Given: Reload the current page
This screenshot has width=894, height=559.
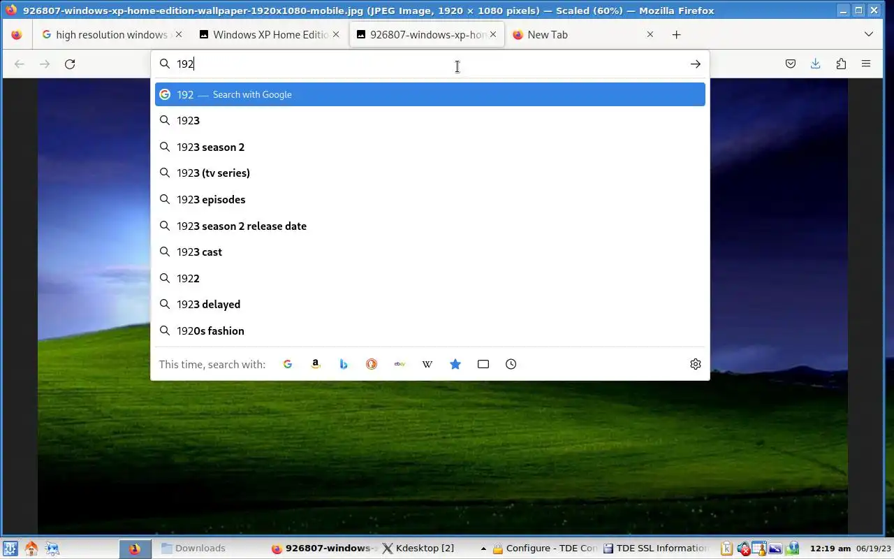Looking at the screenshot, I should [x=70, y=64].
